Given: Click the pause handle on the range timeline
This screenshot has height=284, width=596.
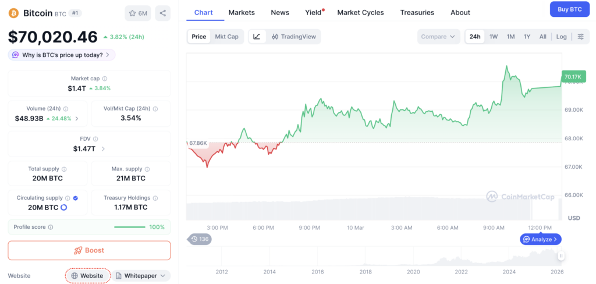Looking at the screenshot, I should click(561, 256).
